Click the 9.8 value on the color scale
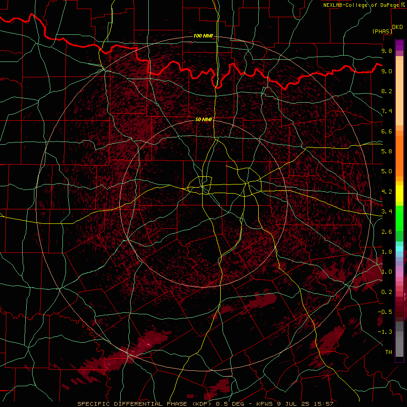Viewport: 407px width, 407px height. point(387,51)
